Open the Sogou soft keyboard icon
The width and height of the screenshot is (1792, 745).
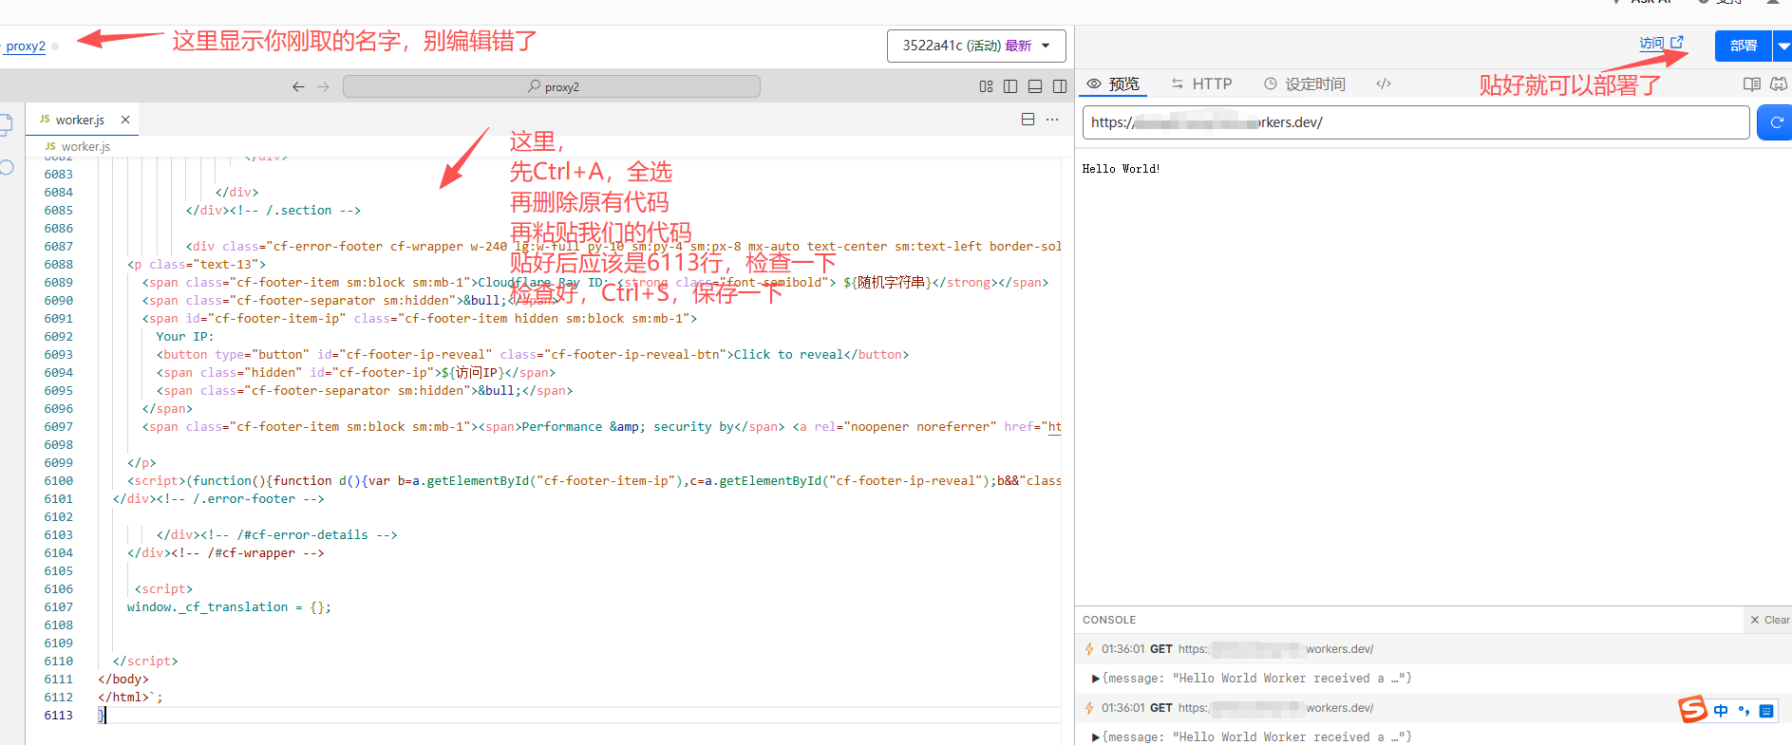click(x=1766, y=711)
